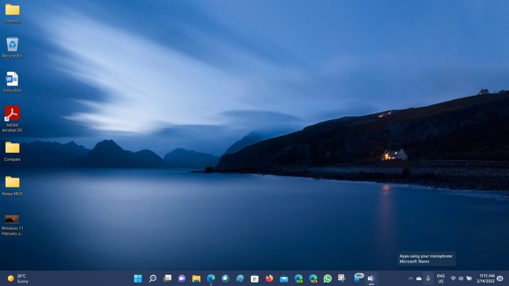The image size is (509, 286).
Task: Open WhatsApp from the taskbar
Action: click(x=328, y=278)
